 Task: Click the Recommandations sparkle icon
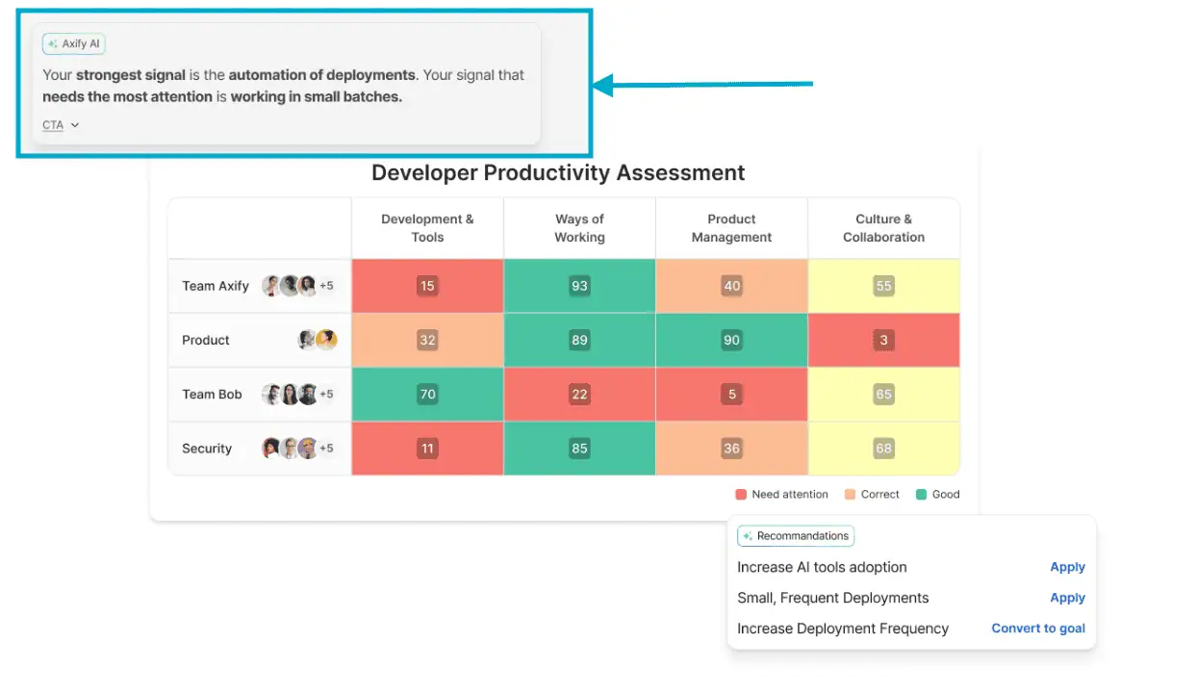[x=747, y=536]
